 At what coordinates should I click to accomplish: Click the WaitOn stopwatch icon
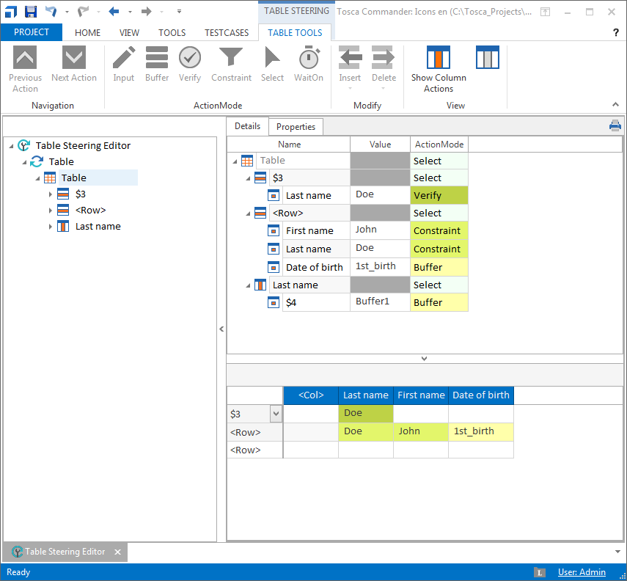(309, 58)
